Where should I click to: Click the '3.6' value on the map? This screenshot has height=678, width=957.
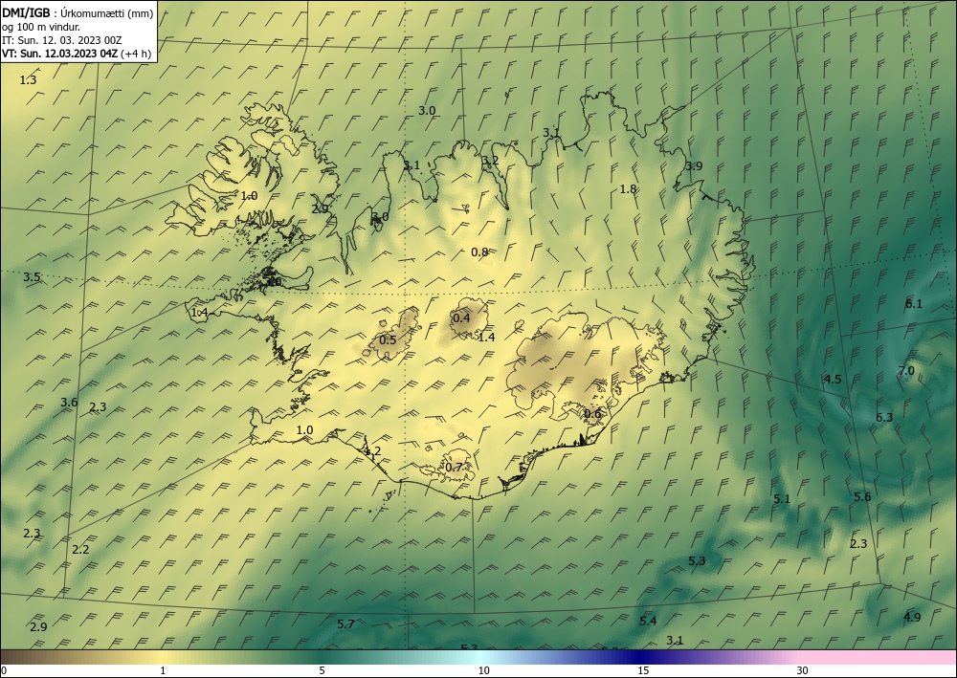pos(69,403)
